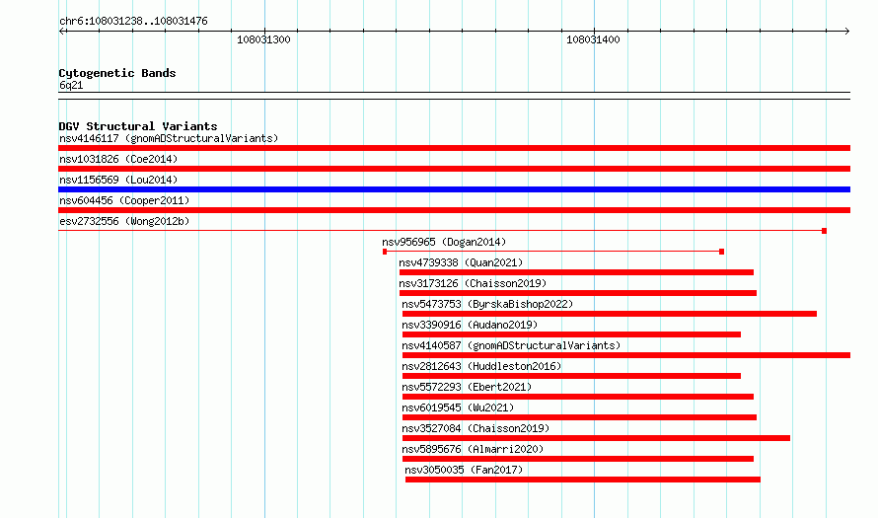Click the blue bar for nsv1156569
The height and width of the screenshot is (518, 878).
point(454,189)
